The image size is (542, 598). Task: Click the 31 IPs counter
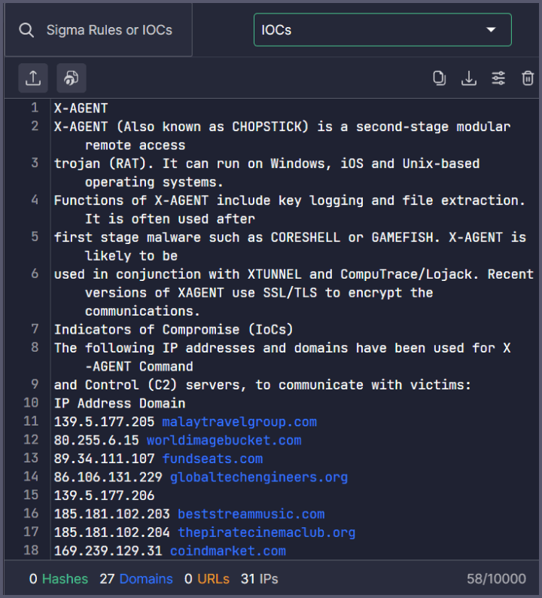(x=257, y=579)
